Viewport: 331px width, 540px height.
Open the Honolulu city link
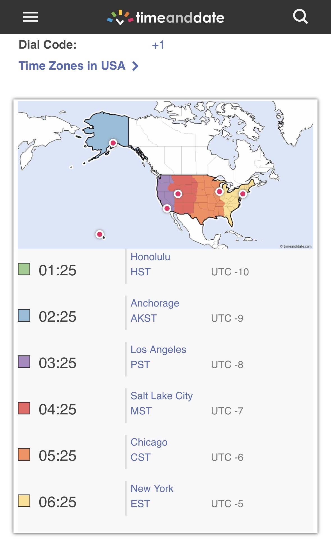[150, 257]
